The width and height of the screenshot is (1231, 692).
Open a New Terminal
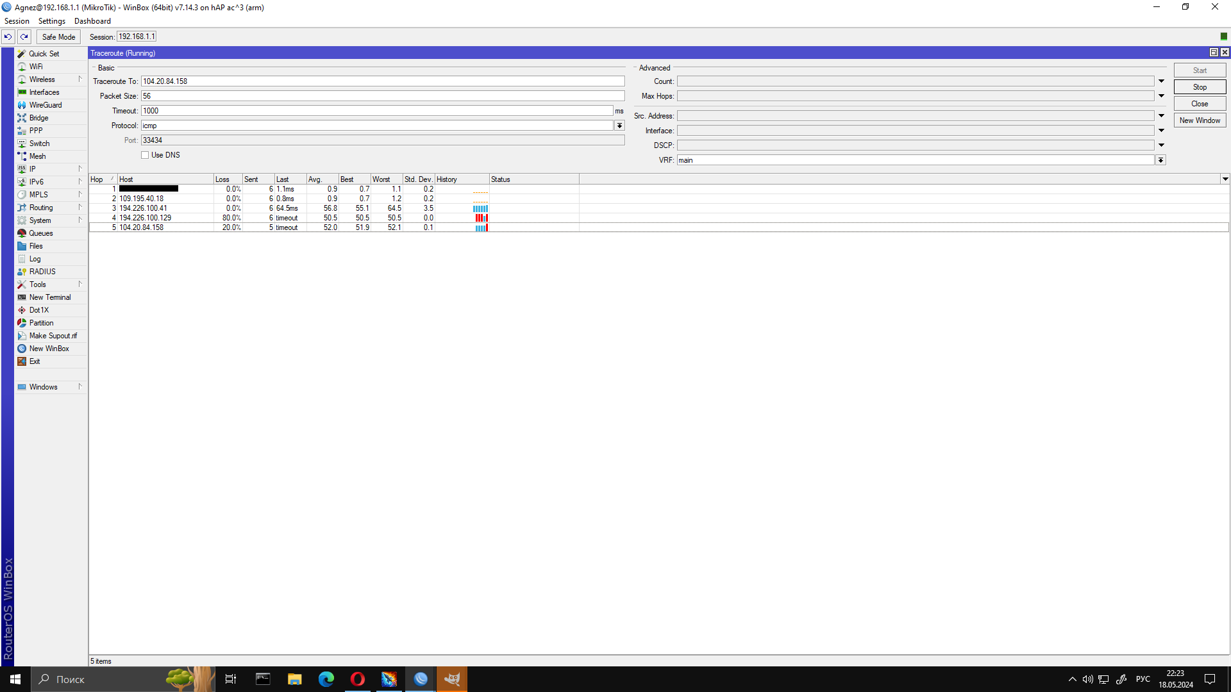click(x=51, y=297)
